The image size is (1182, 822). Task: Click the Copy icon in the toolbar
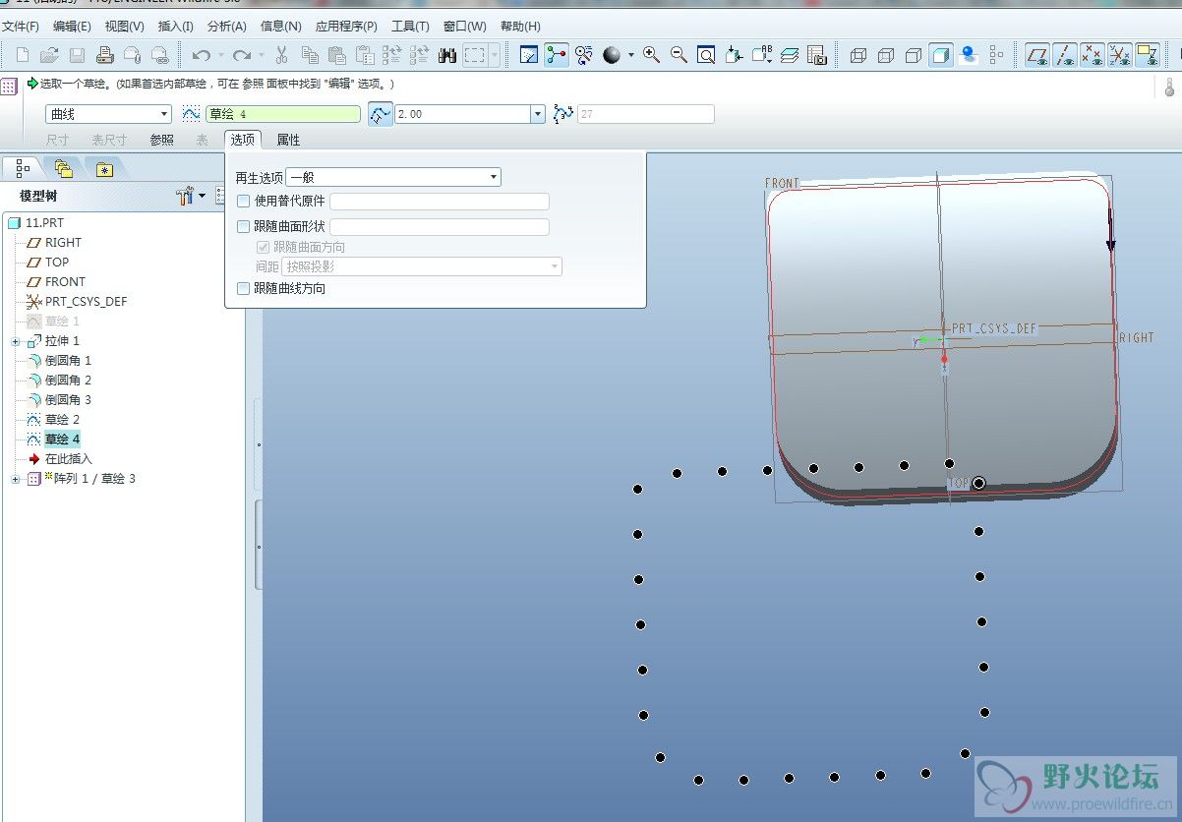(x=310, y=56)
